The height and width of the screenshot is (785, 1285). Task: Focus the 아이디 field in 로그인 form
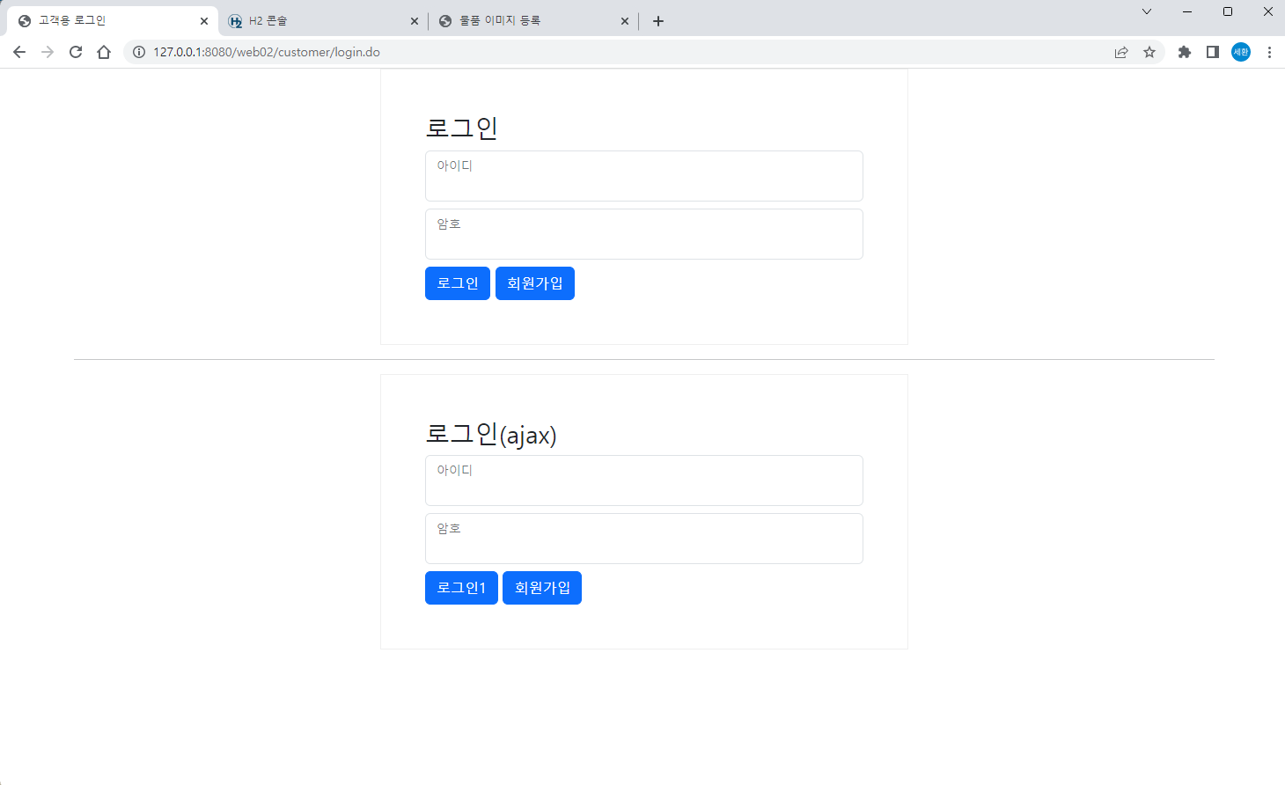[644, 176]
